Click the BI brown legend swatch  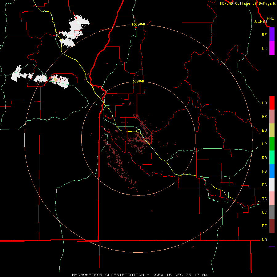pyautogui.click(x=272, y=226)
